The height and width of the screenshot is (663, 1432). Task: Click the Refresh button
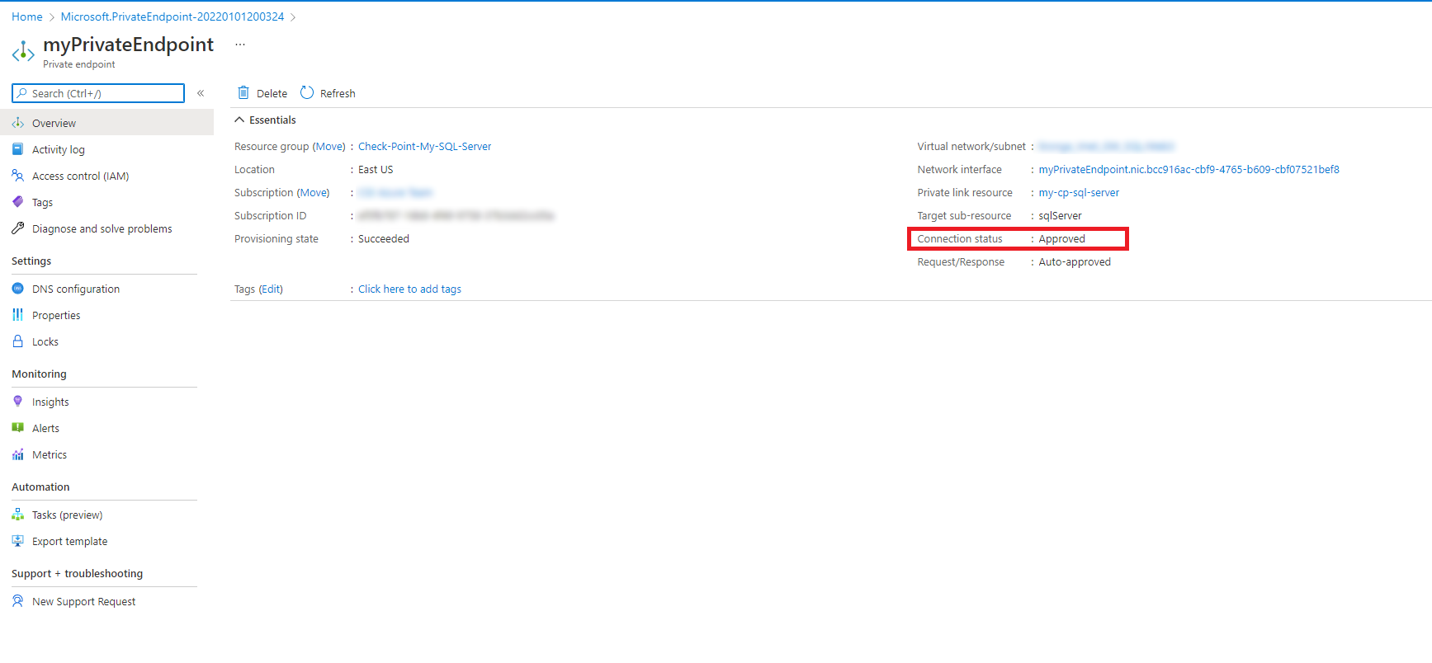[x=328, y=93]
